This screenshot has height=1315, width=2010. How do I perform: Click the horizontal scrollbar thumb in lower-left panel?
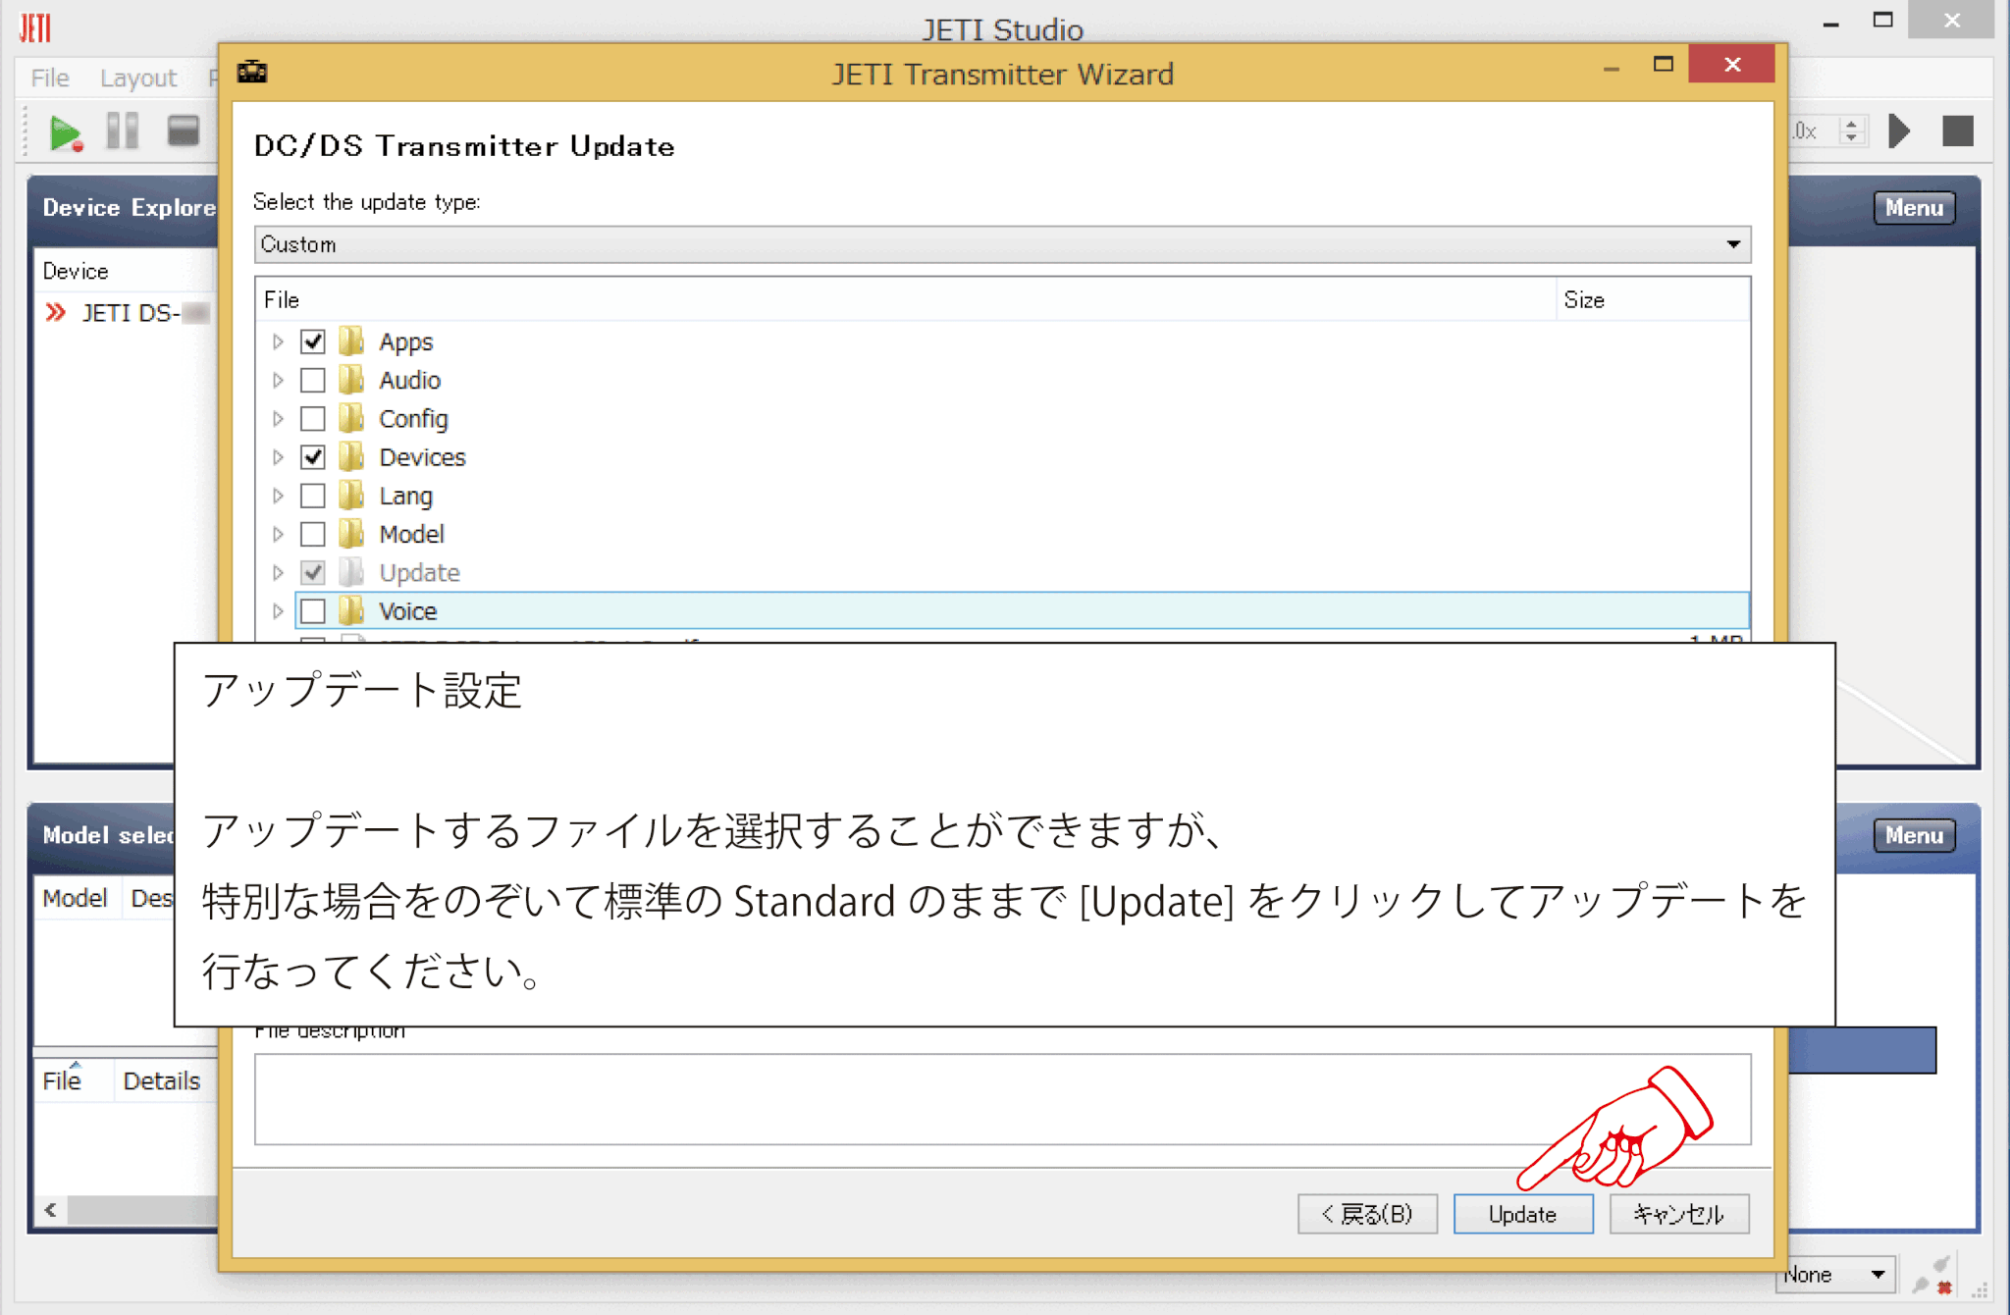(x=142, y=1210)
